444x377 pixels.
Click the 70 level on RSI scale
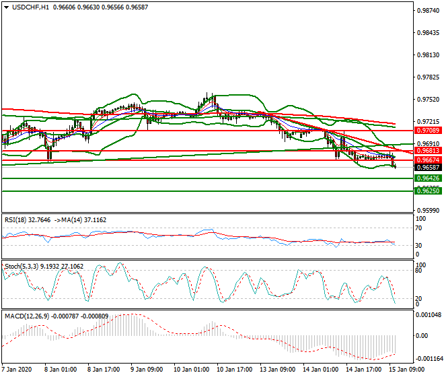pyautogui.click(x=418, y=228)
